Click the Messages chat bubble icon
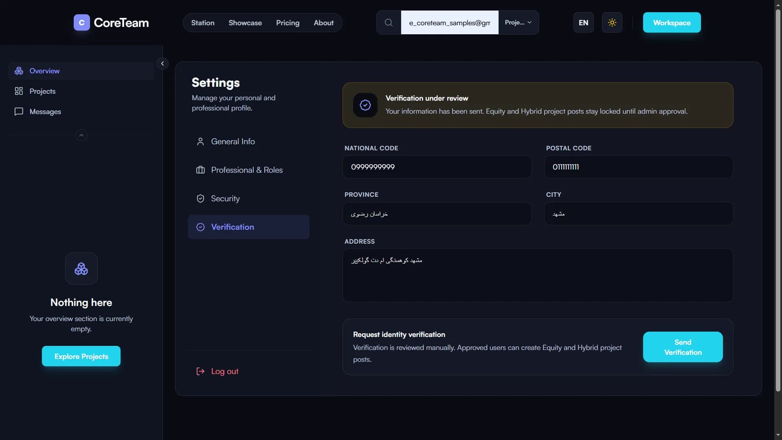This screenshot has height=440, width=782. (x=19, y=112)
